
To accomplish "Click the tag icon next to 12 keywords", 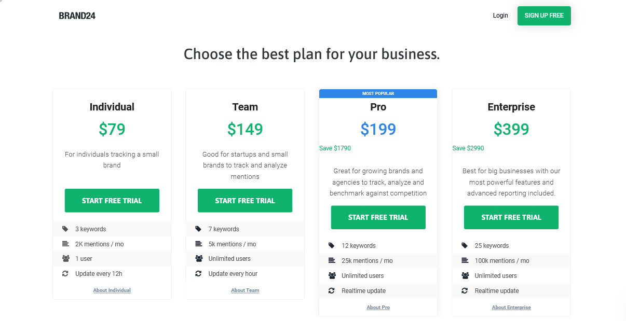I will 331,245.
